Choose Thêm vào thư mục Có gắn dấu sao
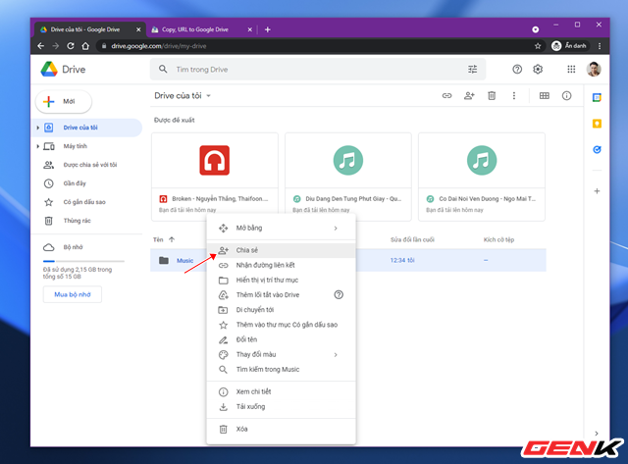Image resolution: width=628 pixels, height=464 pixels. [x=281, y=325]
